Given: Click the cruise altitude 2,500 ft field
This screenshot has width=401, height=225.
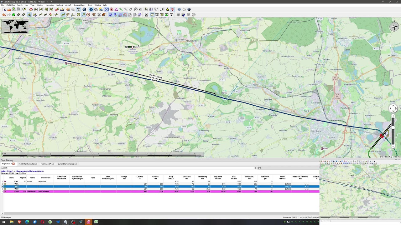Looking at the screenshot, I should tap(127, 168).
